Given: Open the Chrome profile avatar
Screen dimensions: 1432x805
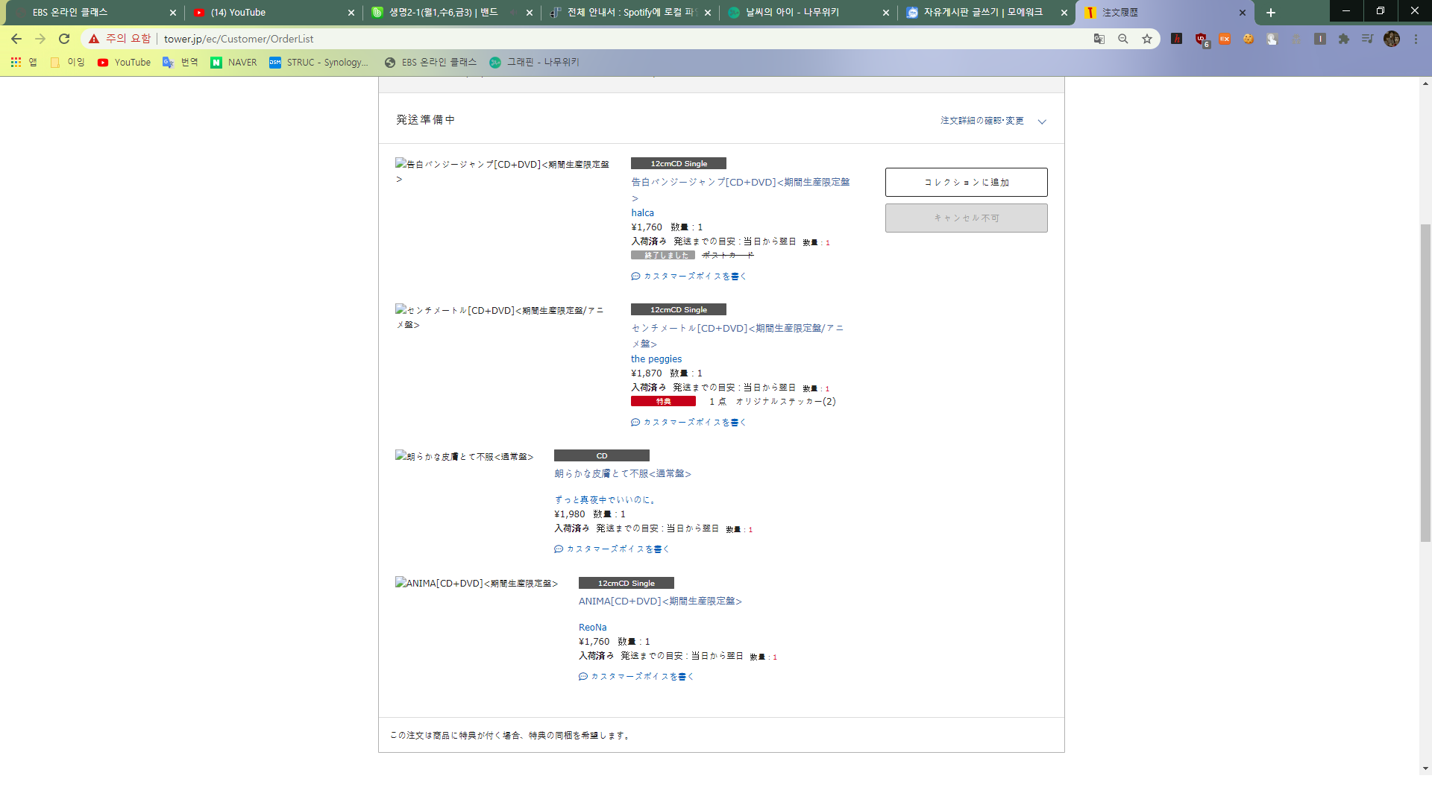Looking at the screenshot, I should (1392, 39).
